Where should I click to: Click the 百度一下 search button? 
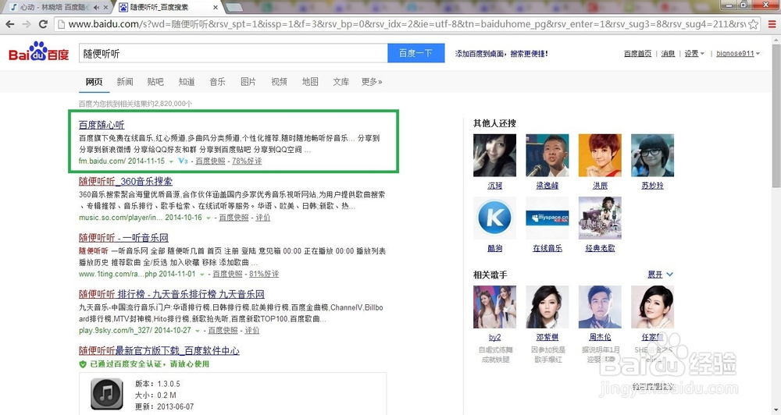pos(416,53)
